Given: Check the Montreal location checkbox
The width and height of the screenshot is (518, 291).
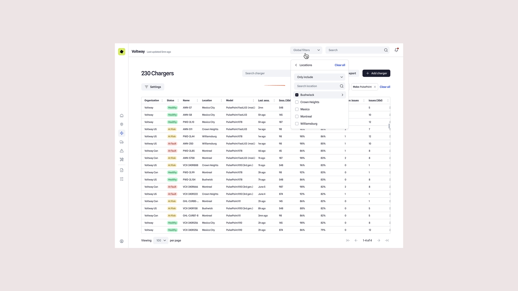Looking at the screenshot, I should [297, 116].
